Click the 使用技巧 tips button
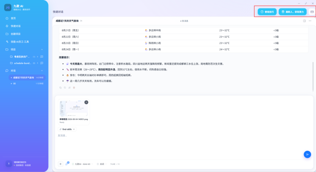Image resolution: width=316 pixels, height=172 pixels. coord(267,12)
